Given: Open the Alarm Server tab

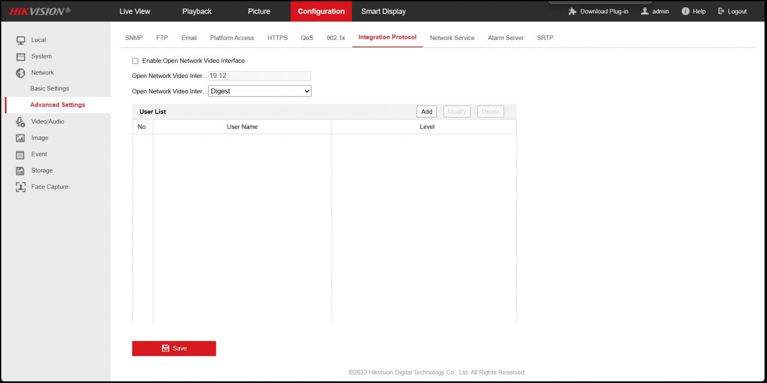Looking at the screenshot, I should click(505, 37).
